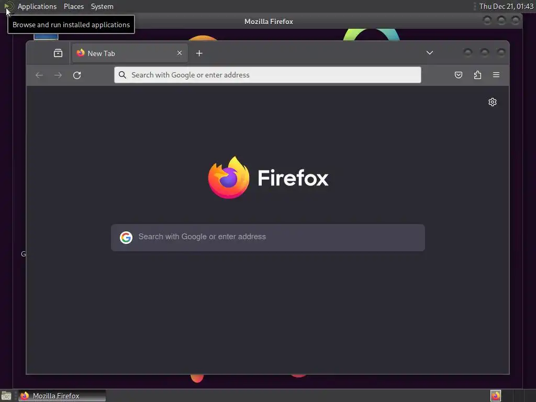
Task: Open a new tab with the plus button
Action: (x=199, y=53)
